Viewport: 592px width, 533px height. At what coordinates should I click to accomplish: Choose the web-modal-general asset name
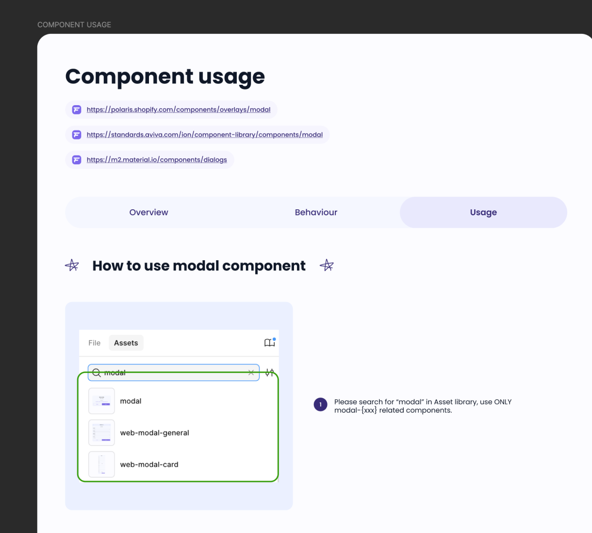click(x=154, y=433)
